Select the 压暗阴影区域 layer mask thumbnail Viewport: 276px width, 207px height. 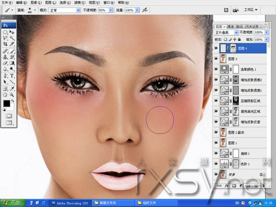pos(236,100)
